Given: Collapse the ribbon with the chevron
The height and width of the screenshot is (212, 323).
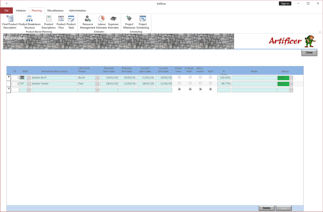Looking at the screenshot, I should pyautogui.click(x=320, y=32).
